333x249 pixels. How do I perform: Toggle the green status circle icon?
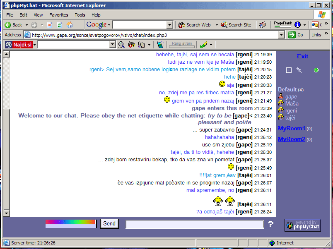coord(316,70)
